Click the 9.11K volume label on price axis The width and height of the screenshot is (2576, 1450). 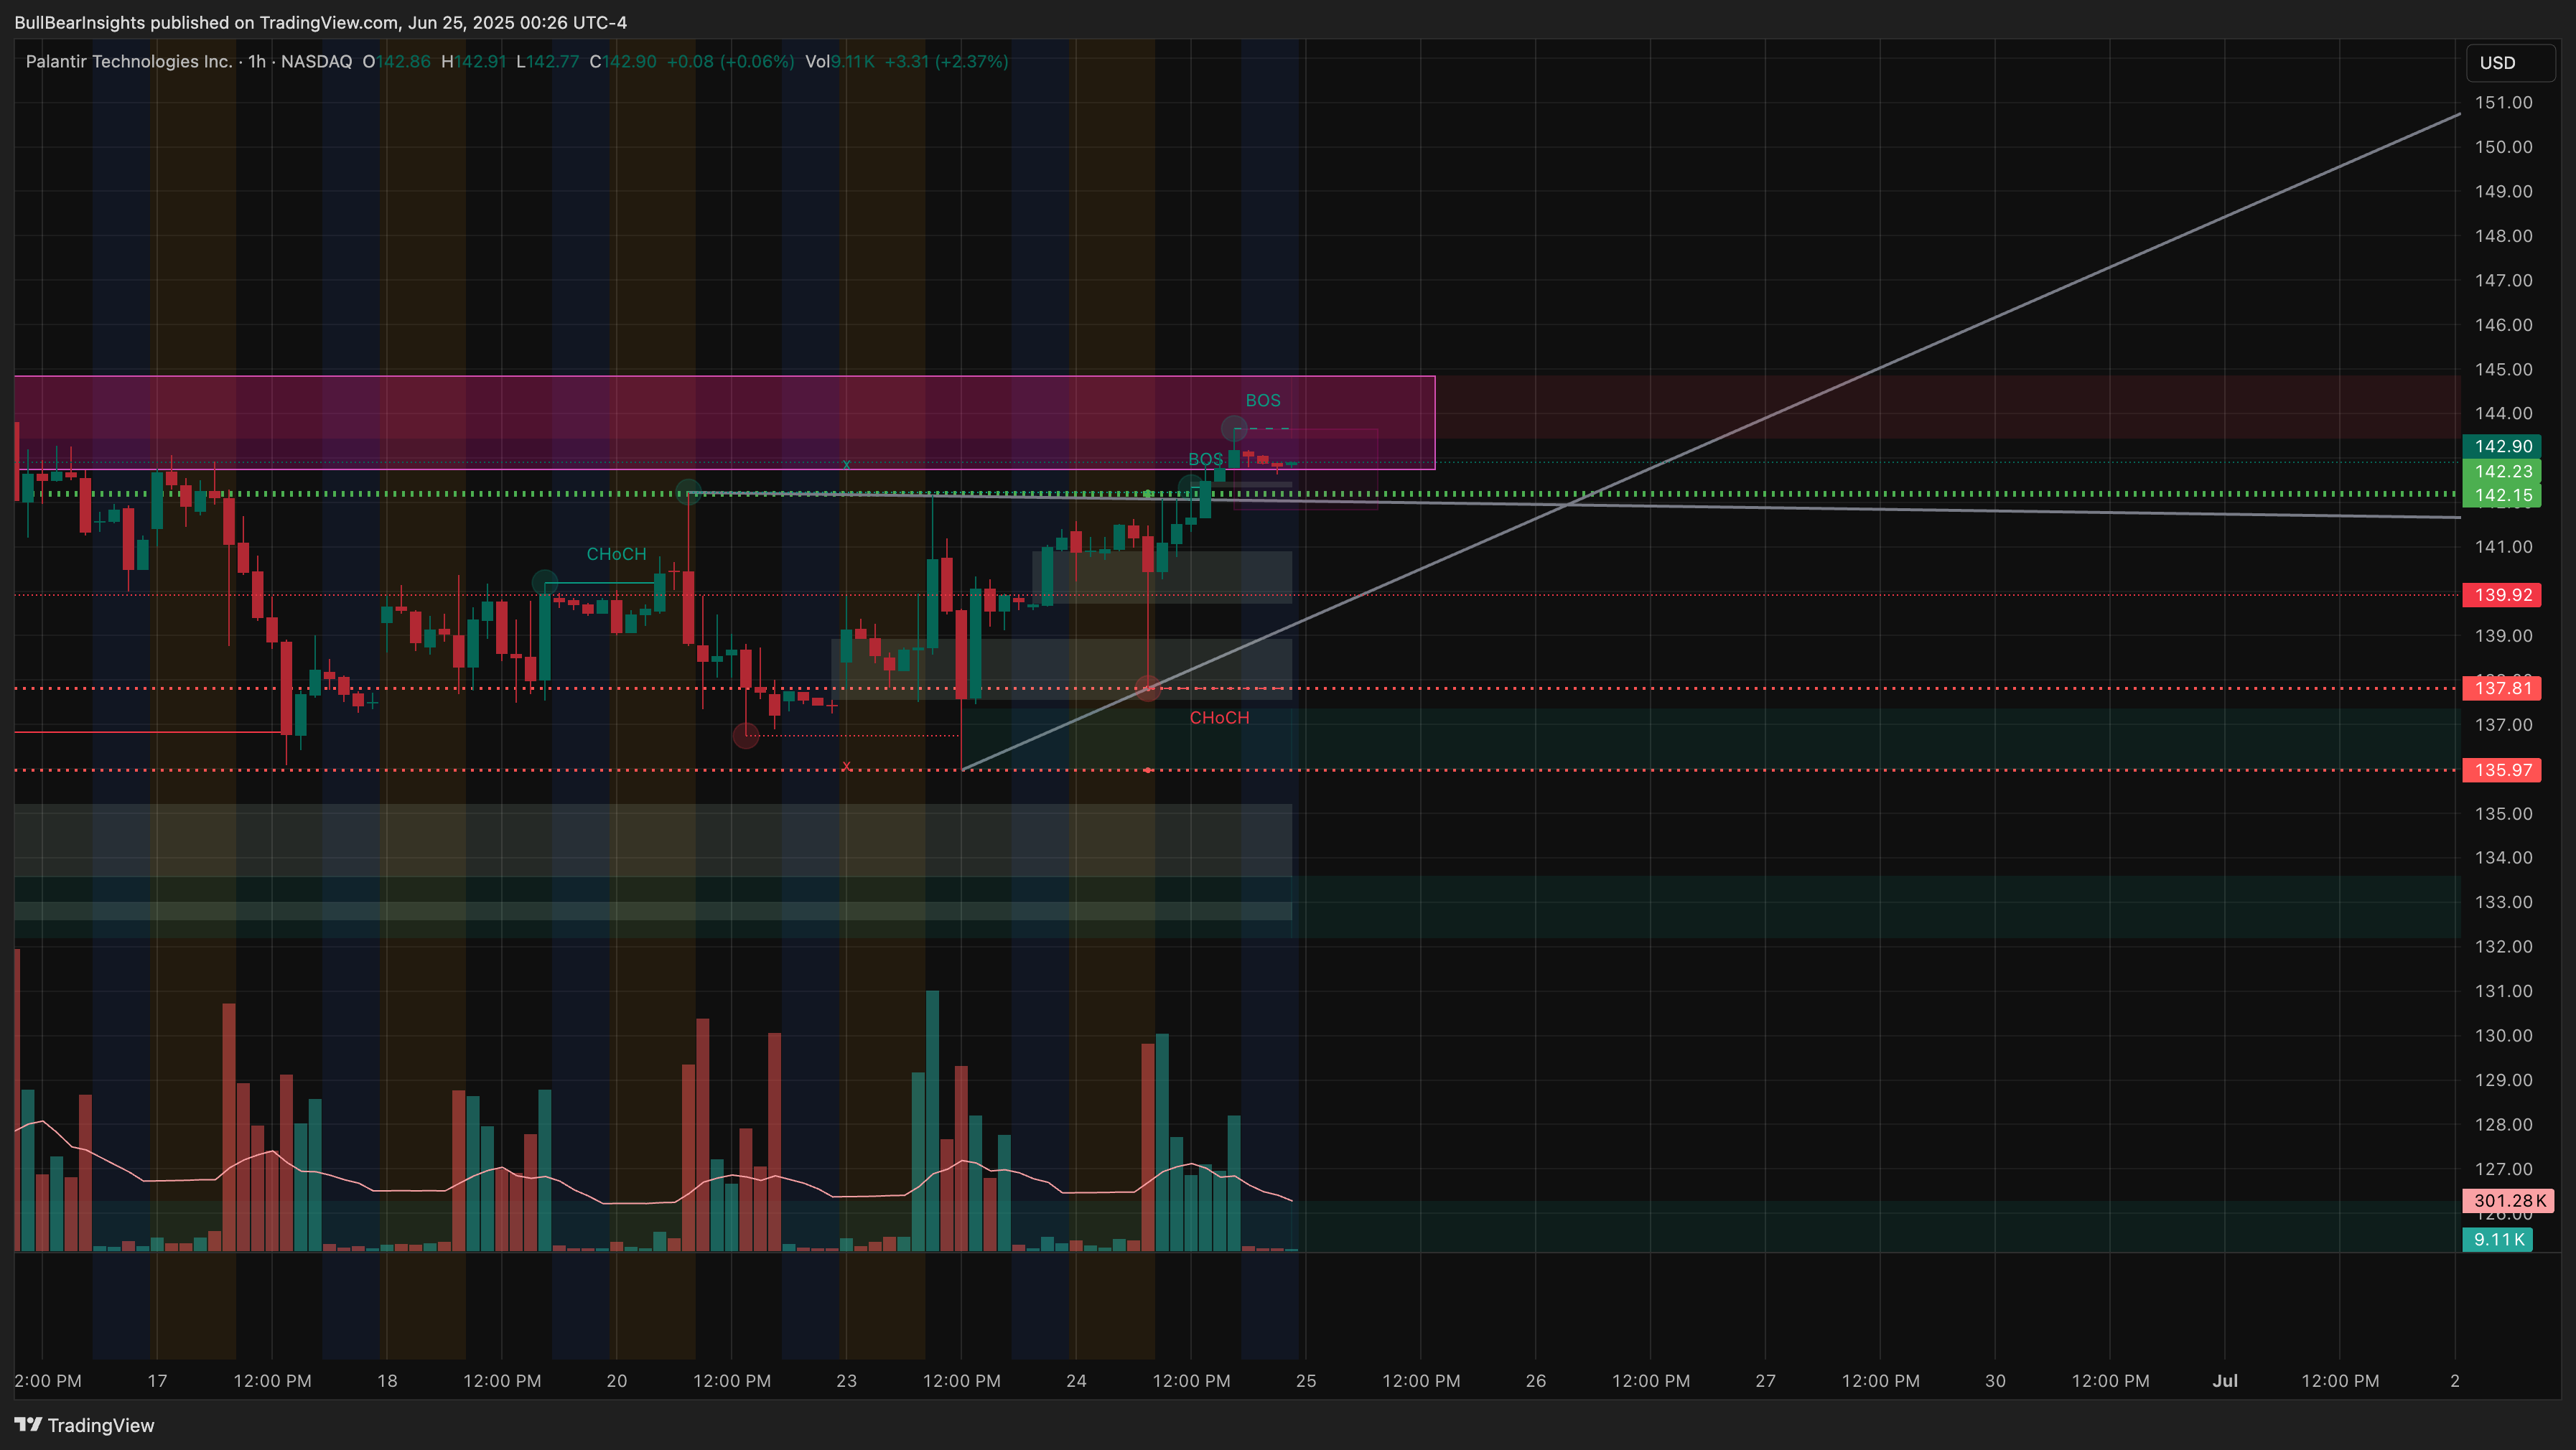coord(2497,1240)
